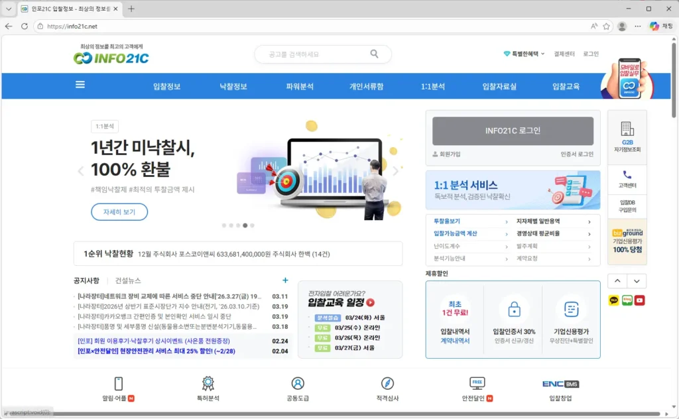Open the KakaoTalk channel icon
679x419 pixels.
pyautogui.click(x=613, y=300)
